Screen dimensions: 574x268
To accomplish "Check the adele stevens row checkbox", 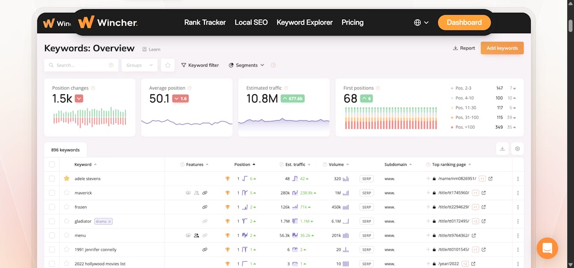I will coord(52,179).
